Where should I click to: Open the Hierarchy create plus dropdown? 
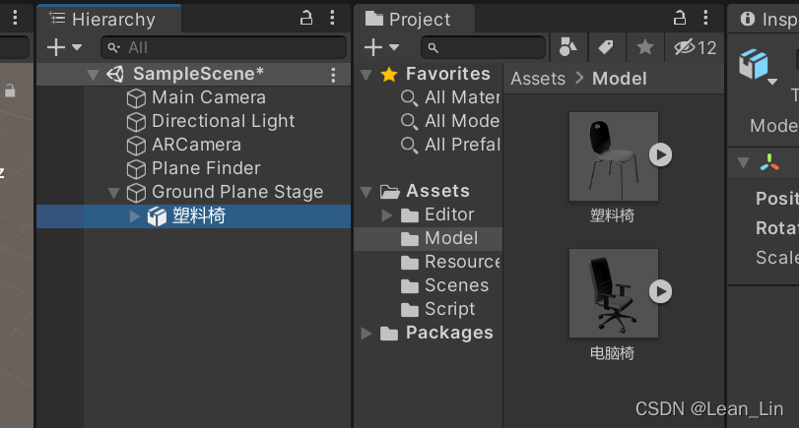point(65,47)
